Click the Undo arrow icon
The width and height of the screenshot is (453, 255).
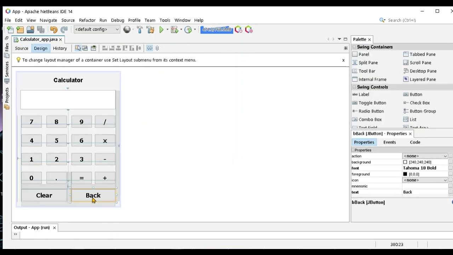coord(53,30)
